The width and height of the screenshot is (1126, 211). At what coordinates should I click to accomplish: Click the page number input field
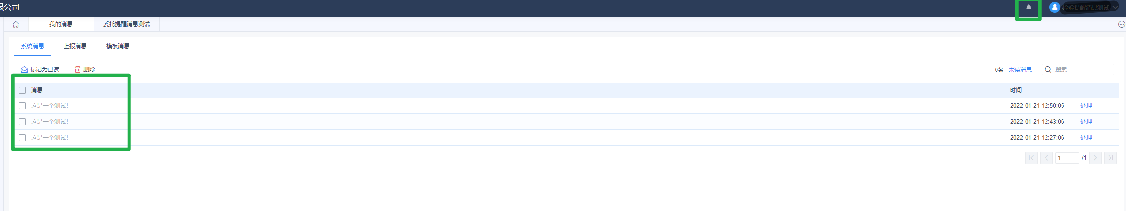coord(1067,158)
